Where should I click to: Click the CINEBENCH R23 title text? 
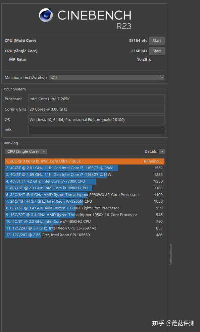(94, 19)
